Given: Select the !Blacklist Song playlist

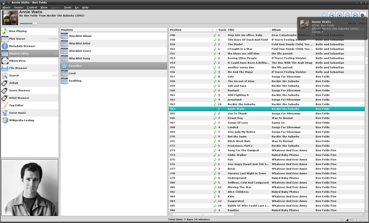Looking at the screenshot, I should coord(114,58).
